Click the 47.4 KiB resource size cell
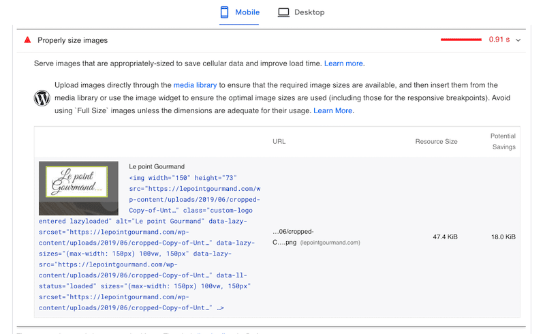This screenshot has width=545, height=334. [446, 237]
